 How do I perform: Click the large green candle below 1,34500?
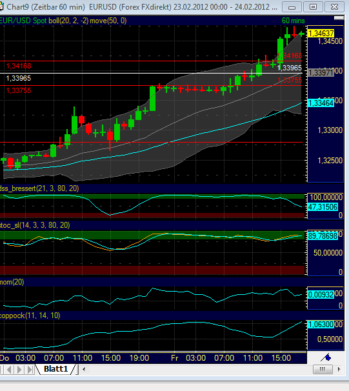(x=280, y=50)
